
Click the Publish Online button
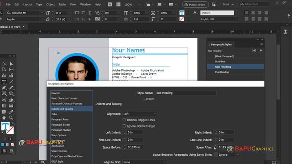click(195, 5)
